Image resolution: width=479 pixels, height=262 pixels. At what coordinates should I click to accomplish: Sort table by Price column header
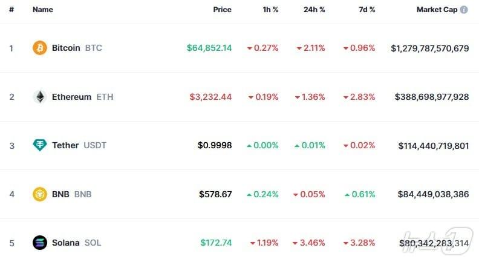(x=222, y=10)
